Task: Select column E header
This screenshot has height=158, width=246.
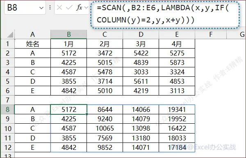Action: point(177,34)
